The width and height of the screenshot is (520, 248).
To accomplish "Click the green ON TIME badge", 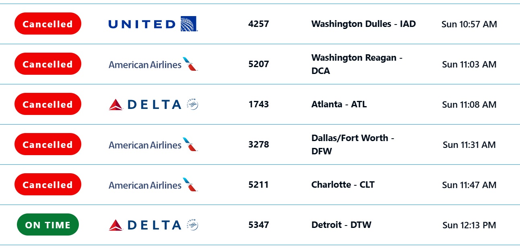I will (x=48, y=225).
